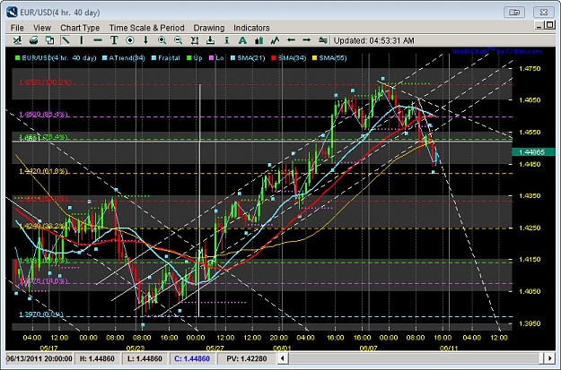Screen dimensions: 561x370
Task: Click the L: 1.44860 status field
Action: tap(145, 358)
